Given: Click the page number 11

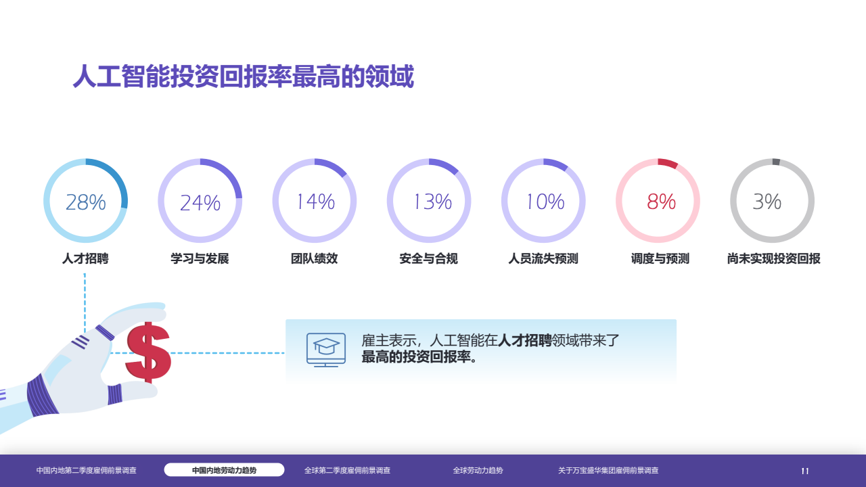Looking at the screenshot, I should 805,471.
